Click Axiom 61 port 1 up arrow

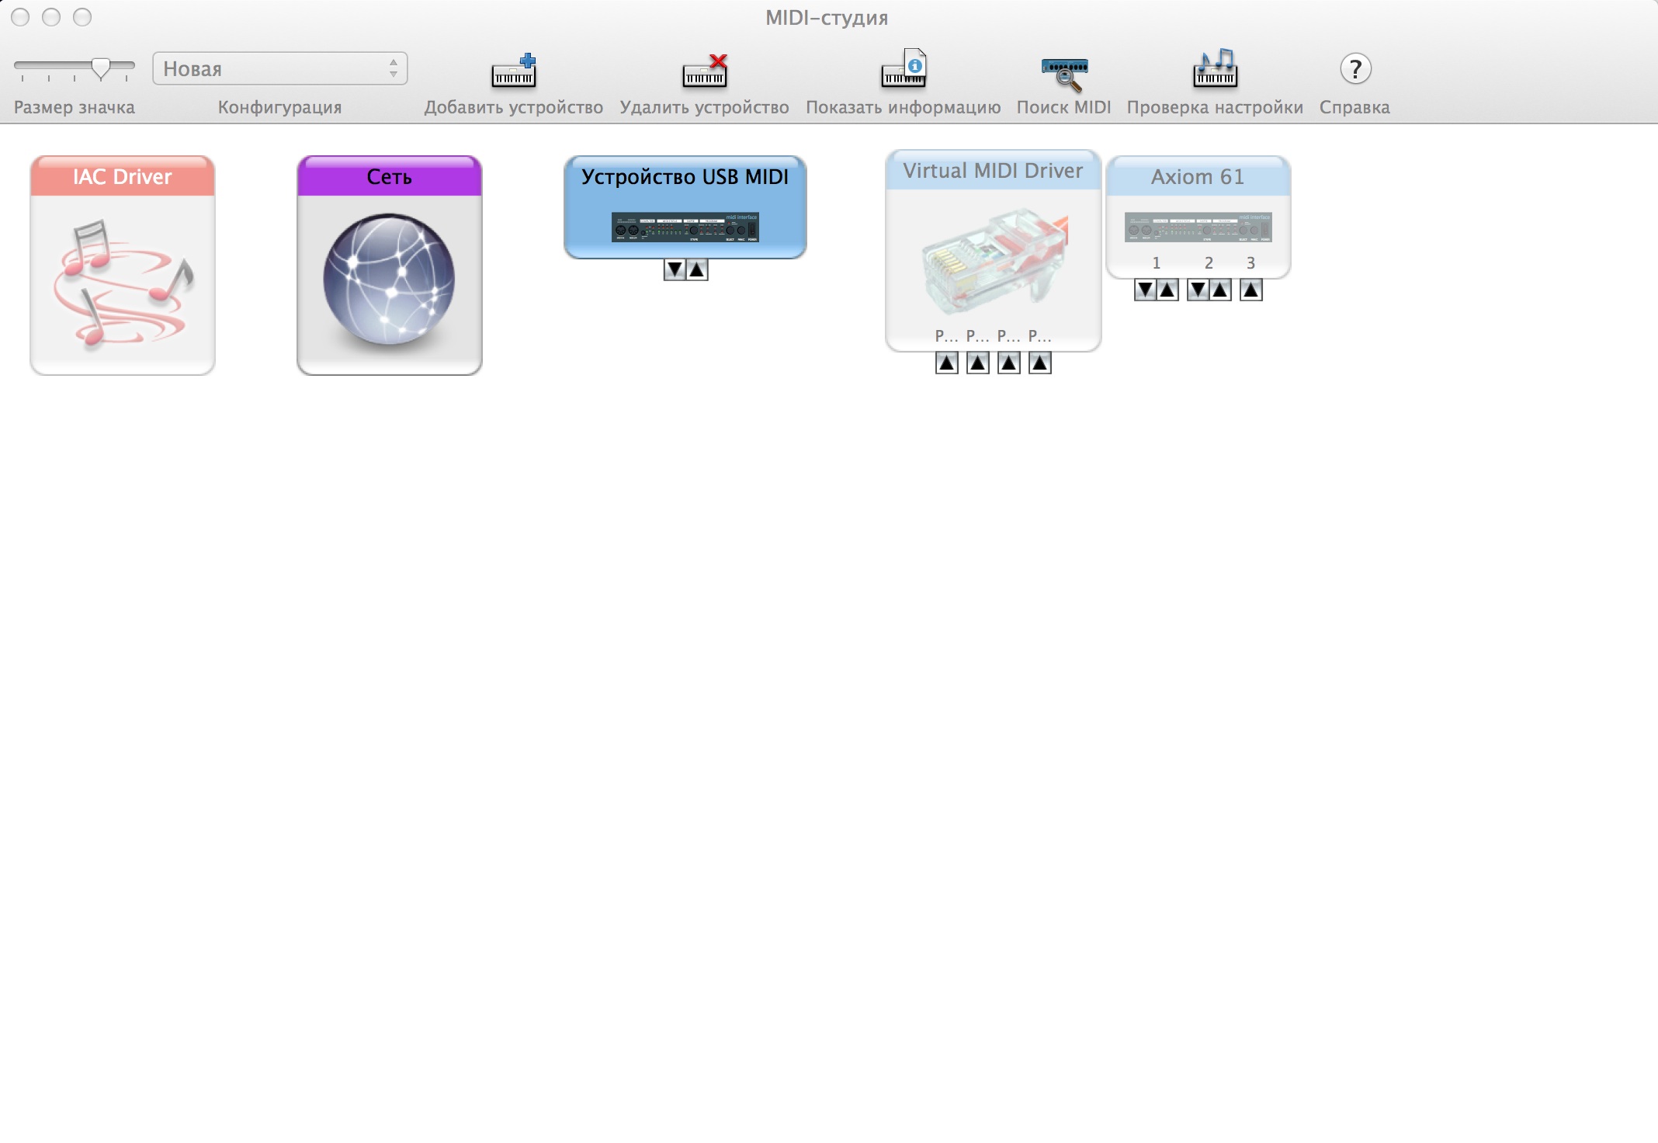point(1167,290)
